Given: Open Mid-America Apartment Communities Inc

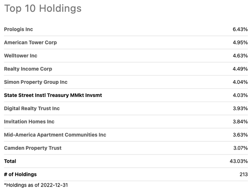Looking at the screenshot, I should 55,135.
